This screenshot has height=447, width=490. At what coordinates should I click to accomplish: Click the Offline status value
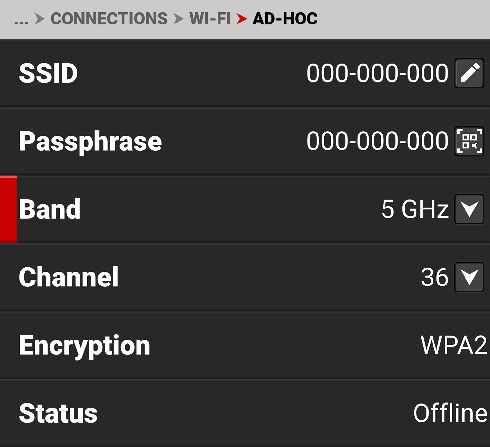click(450, 413)
